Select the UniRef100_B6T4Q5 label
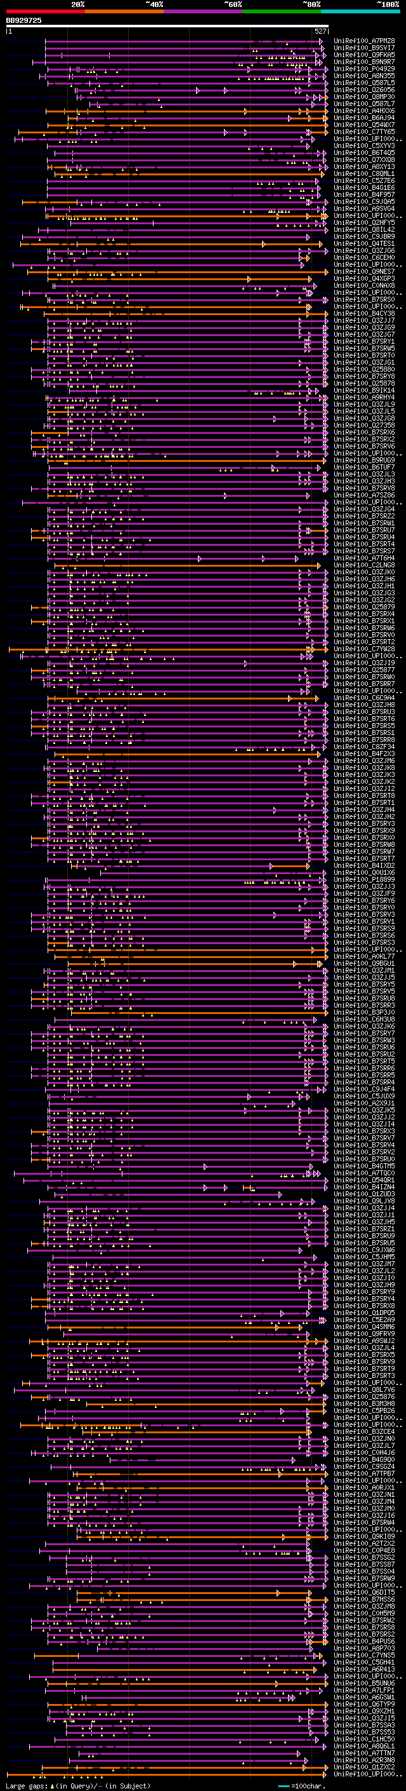This screenshot has height=1791, width=406. point(364,153)
